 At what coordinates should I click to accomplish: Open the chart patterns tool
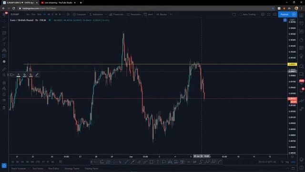tap(4, 50)
